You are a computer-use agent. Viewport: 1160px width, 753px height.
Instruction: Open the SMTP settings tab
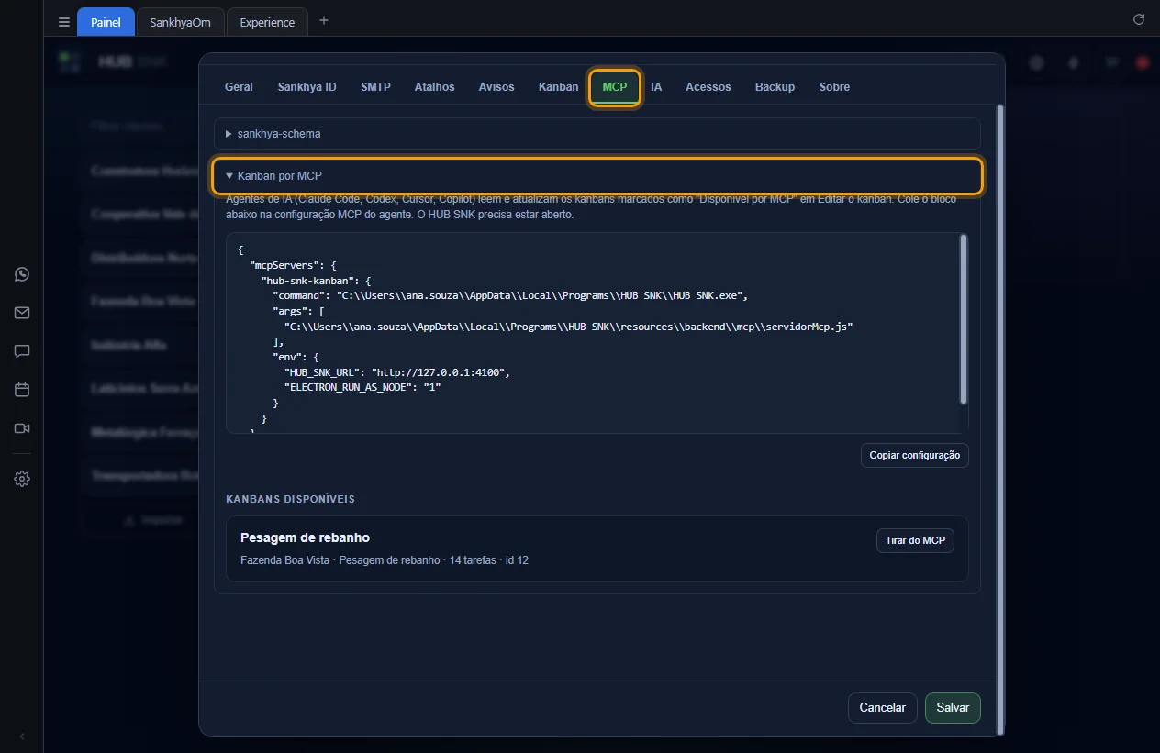[375, 87]
